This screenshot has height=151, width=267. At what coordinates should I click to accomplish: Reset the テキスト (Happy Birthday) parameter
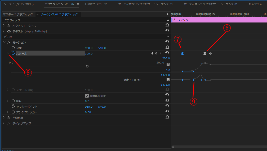click(167, 31)
